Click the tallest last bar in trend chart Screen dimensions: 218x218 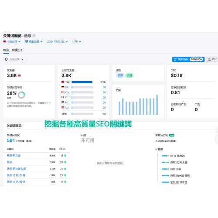[157, 105]
